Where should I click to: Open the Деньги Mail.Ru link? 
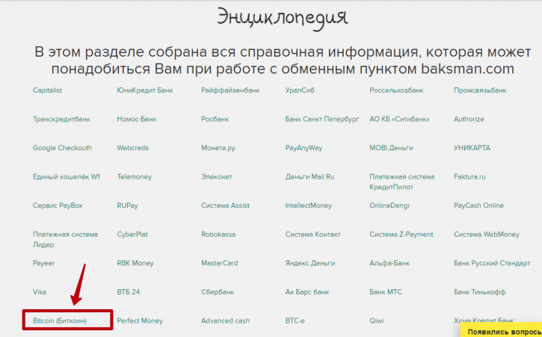point(310,176)
